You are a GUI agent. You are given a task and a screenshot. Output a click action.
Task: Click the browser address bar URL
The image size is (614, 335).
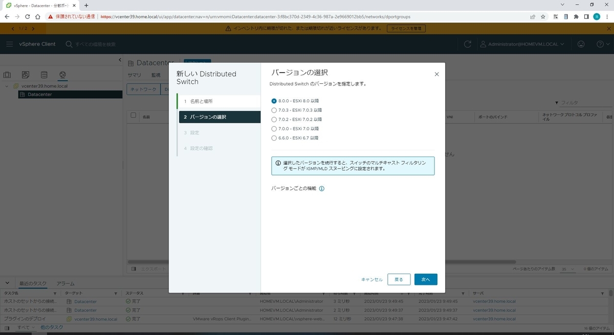[x=255, y=16]
